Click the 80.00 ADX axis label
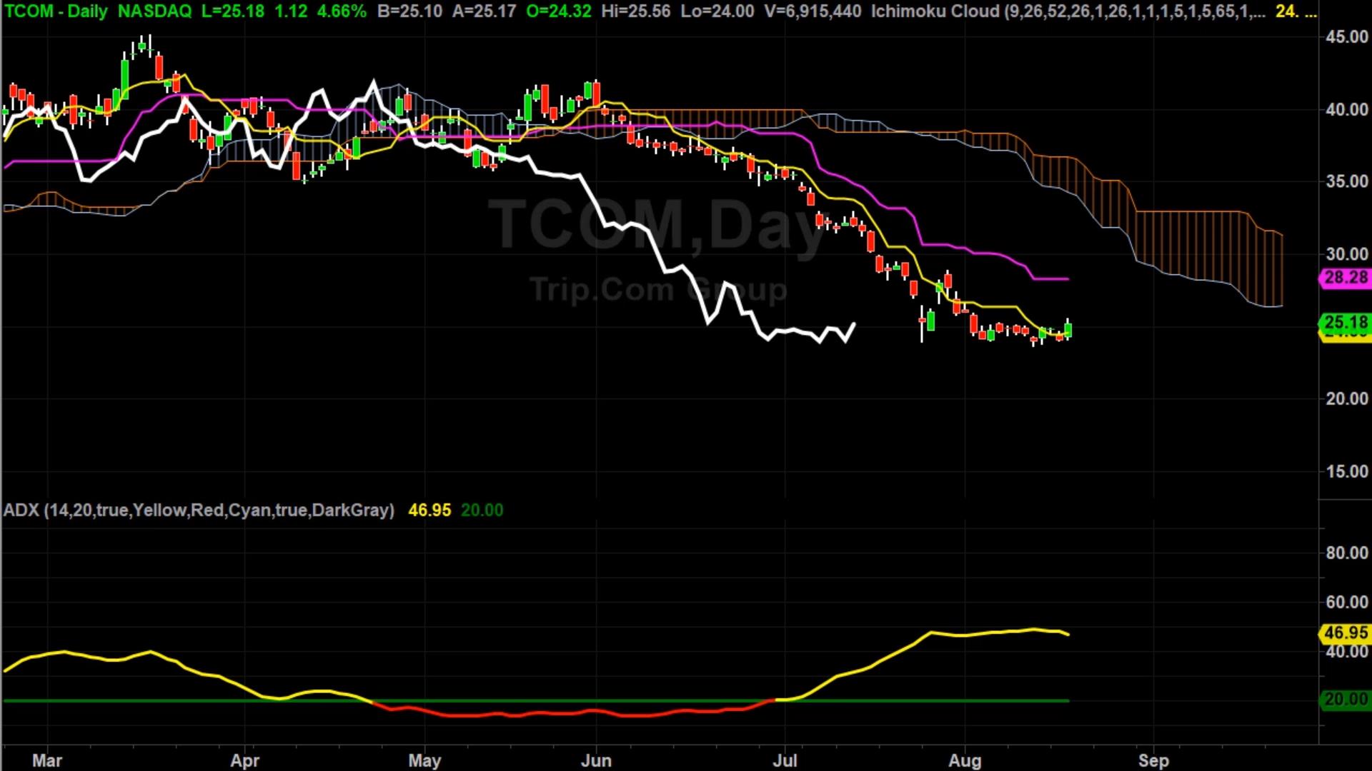The height and width of the screenshot is (771, 1372). point(1347,553)
